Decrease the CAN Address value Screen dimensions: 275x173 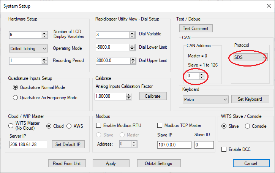(x=202, y=78)
